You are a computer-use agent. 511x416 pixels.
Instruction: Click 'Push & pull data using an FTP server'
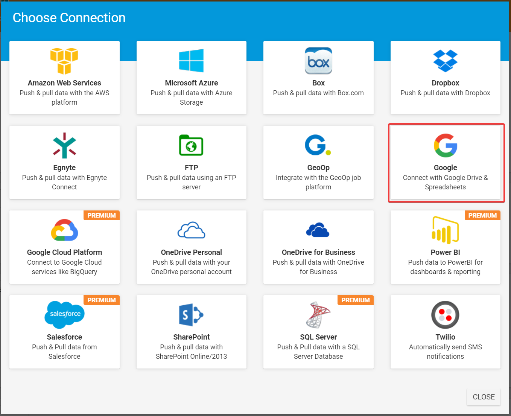(x=191, y=182)
